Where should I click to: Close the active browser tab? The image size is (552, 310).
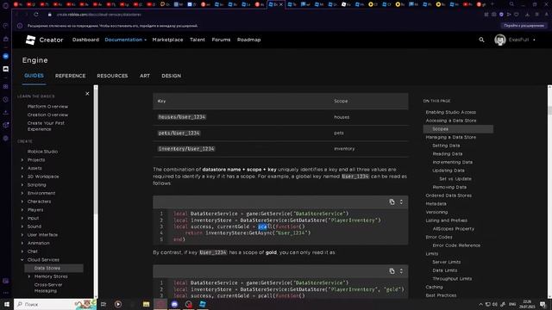(281, 4)
